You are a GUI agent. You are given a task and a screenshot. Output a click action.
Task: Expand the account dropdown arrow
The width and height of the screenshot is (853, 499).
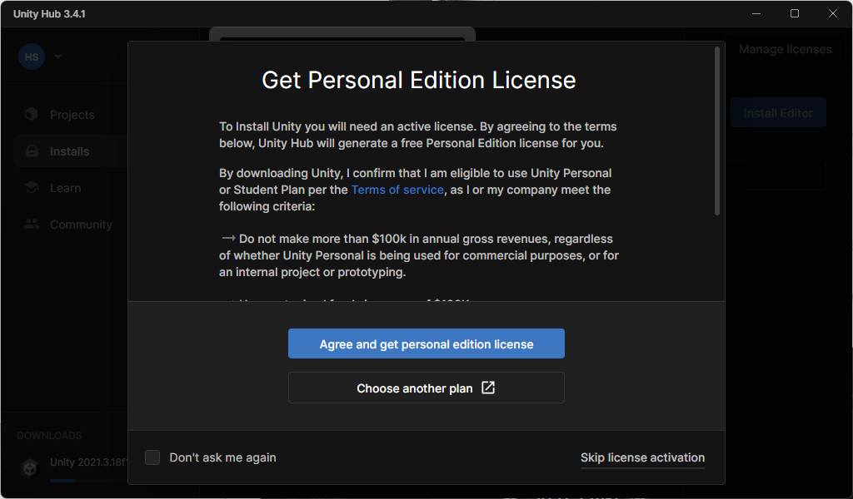[58, 57]
